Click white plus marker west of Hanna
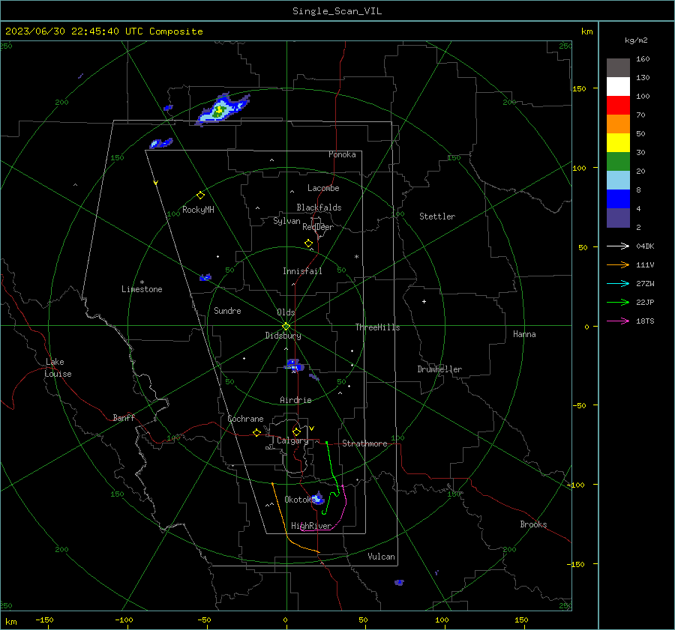Screen dimensions: 675x630 point(424,301)
